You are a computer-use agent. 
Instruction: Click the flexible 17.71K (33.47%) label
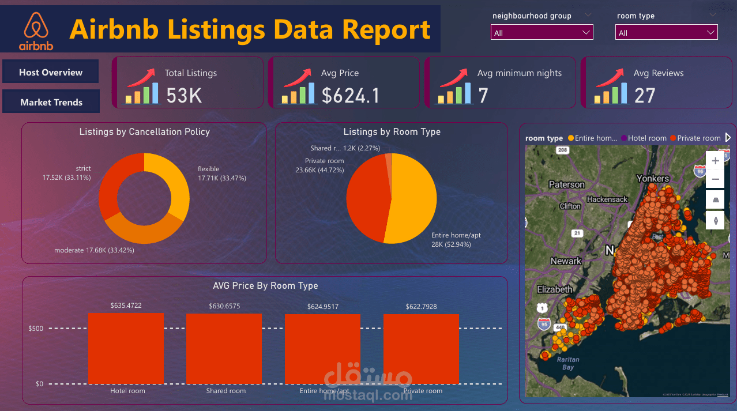pyautogui.click(x=222, y=174)
